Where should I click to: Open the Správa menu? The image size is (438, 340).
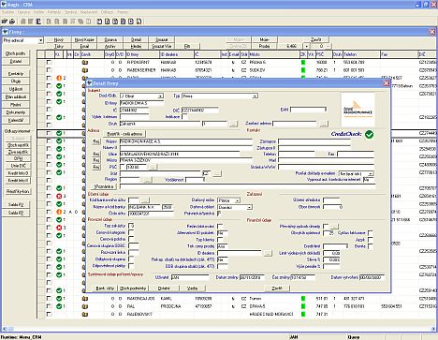70,12
